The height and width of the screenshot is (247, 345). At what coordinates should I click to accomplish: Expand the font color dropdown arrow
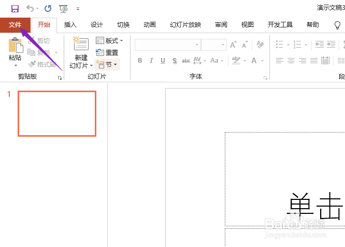pyautogui.click(x=262, y=61)
